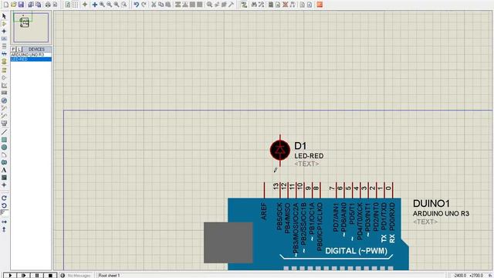Switch to Tape recorder mode
The width and height of the screenshot is (494, 278).
point(4,93)
